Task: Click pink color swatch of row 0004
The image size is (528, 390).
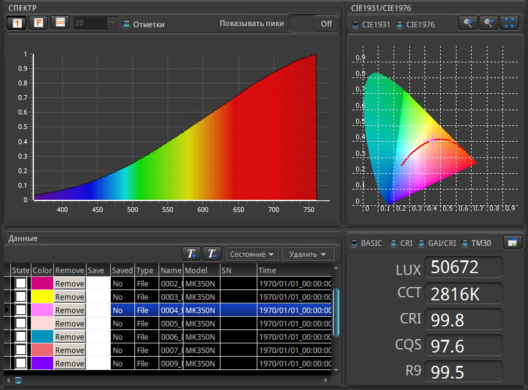Action: (42, 310)
